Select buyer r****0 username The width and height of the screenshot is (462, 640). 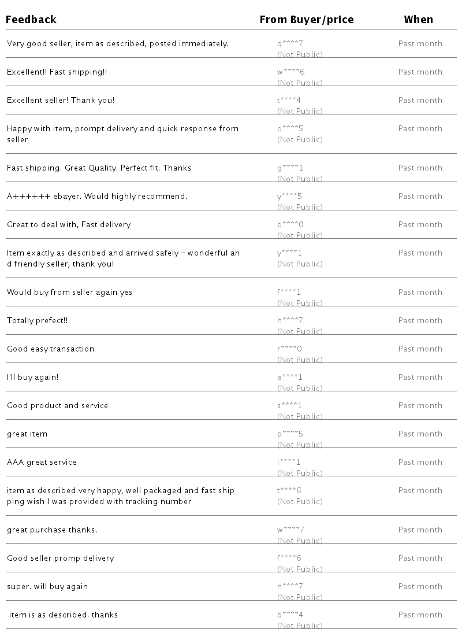click(289, 349)
